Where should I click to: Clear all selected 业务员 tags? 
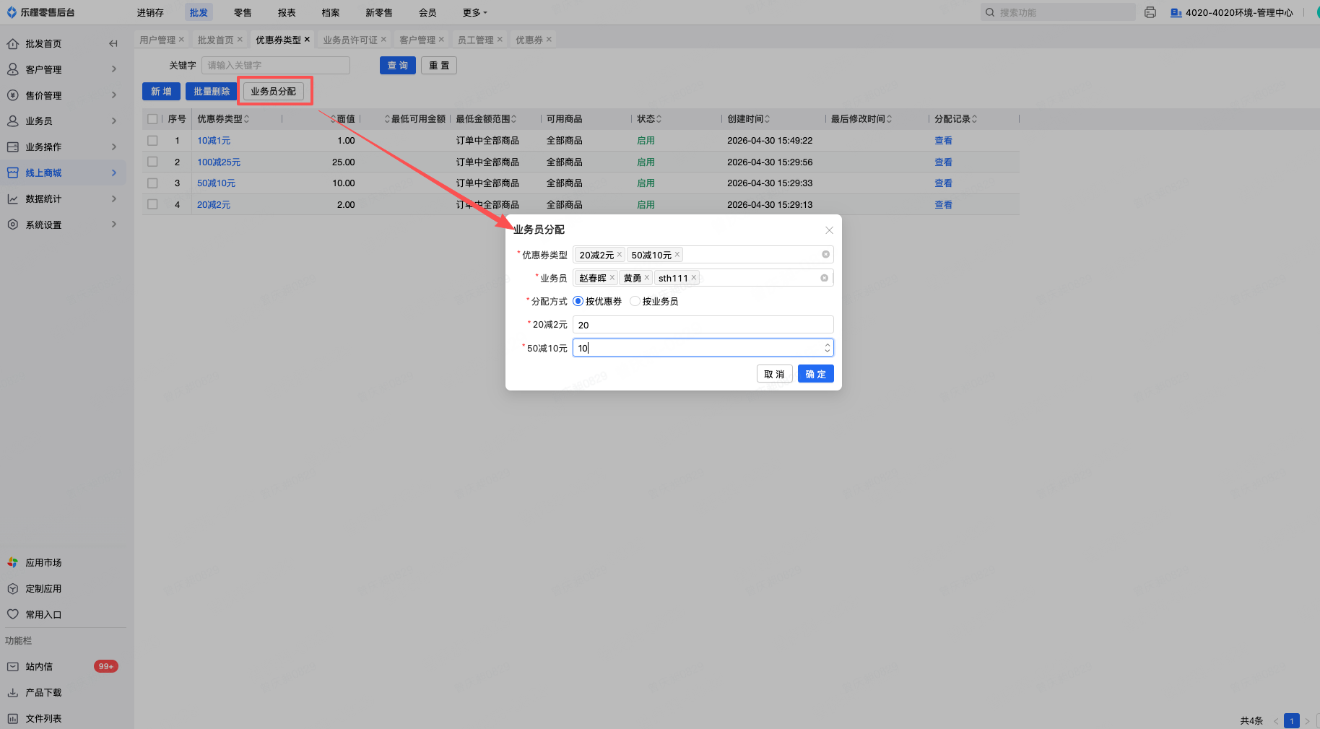(824, 278)
